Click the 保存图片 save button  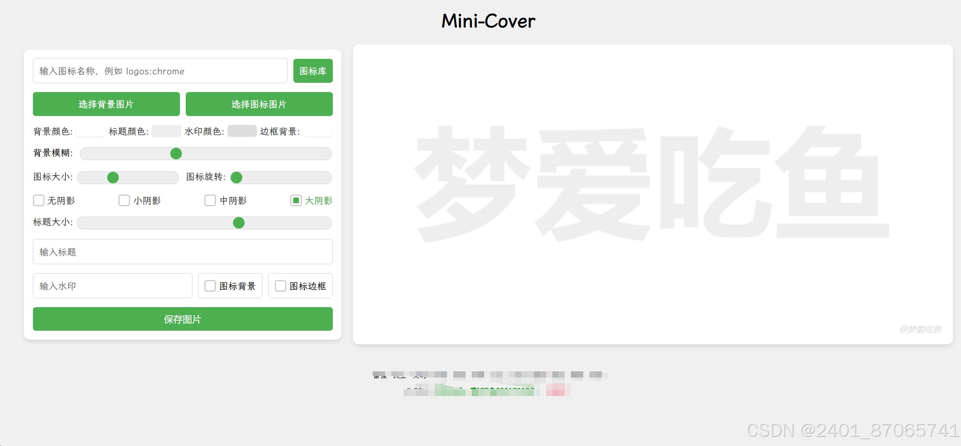[x=182, y=319]
